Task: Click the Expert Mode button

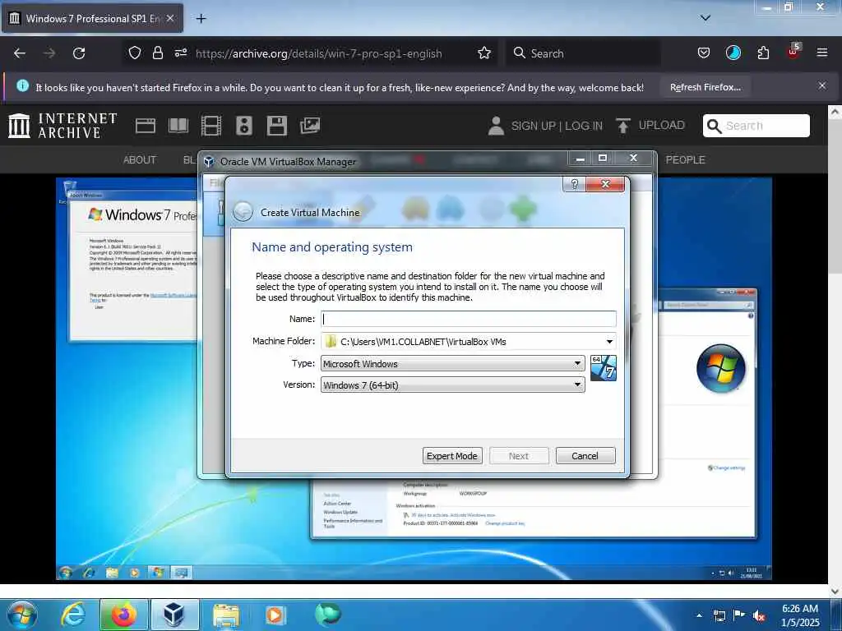Action: click(x=452, y=455)
